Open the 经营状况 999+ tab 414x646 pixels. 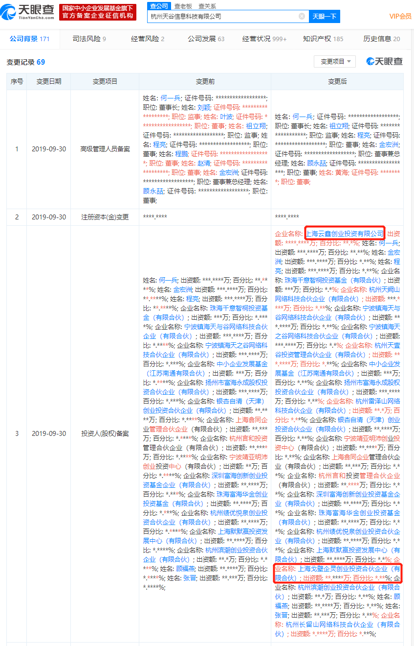point(264,39)
